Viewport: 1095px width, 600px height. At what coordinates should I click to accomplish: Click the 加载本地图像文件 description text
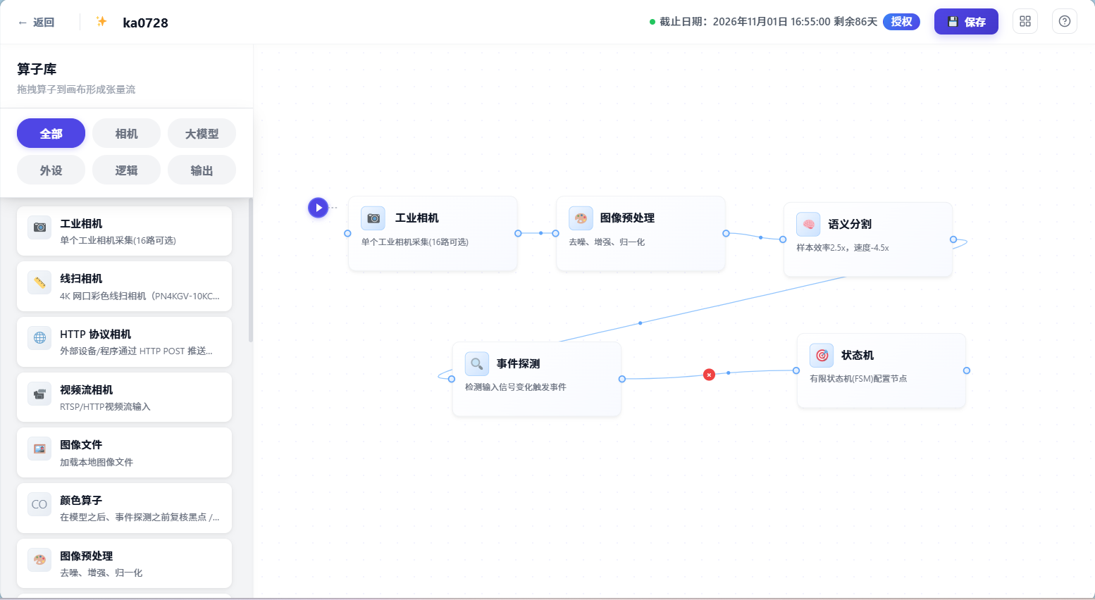(97, 462)
